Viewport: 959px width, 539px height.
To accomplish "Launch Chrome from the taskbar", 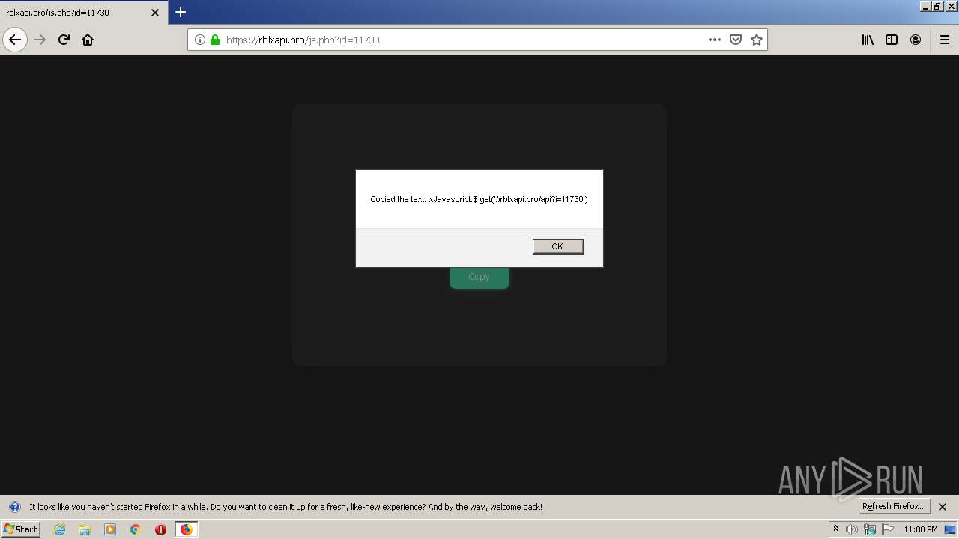I will 136,529.
